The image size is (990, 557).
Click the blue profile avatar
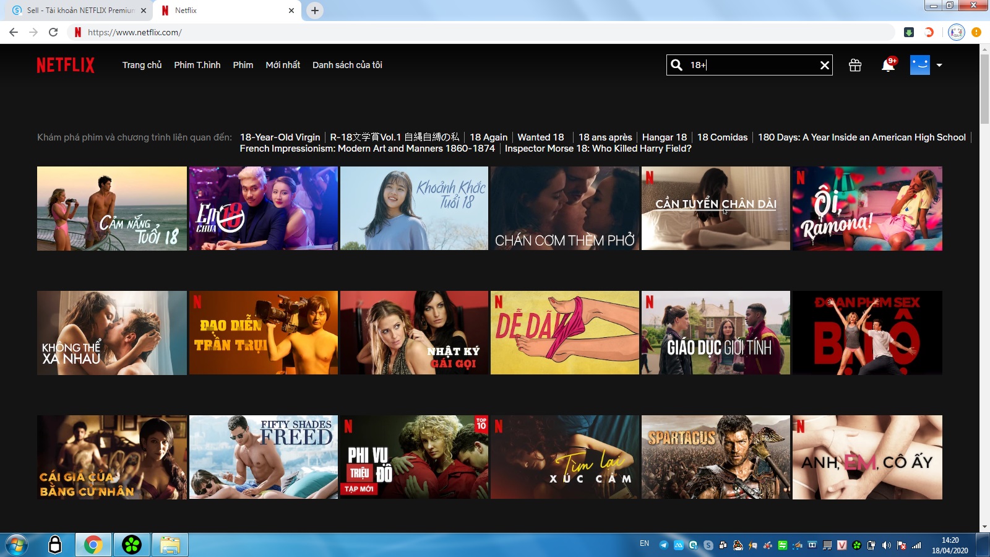tap(919, 65)
